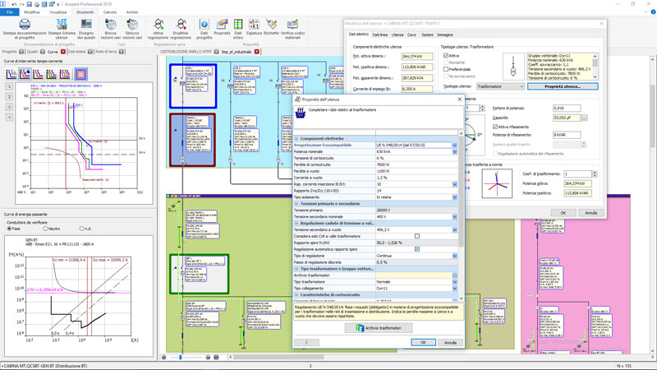Open File menu
The image size is (657, 370).
pos(9,12)
